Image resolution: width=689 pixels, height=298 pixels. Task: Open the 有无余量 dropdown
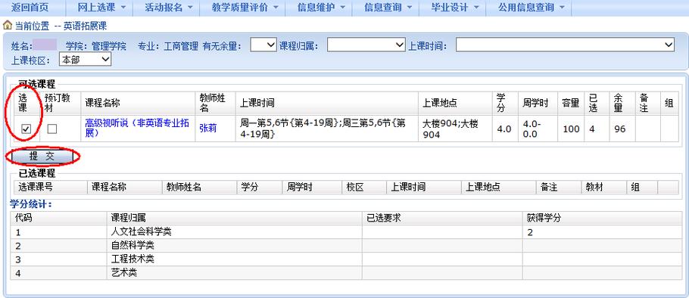click(263, 45)
